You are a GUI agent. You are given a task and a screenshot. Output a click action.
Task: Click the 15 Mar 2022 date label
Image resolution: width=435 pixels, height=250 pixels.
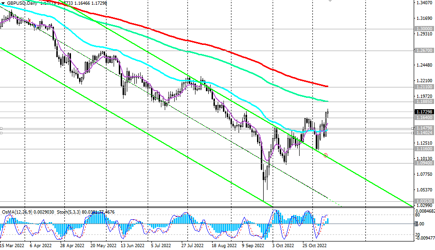12,246
